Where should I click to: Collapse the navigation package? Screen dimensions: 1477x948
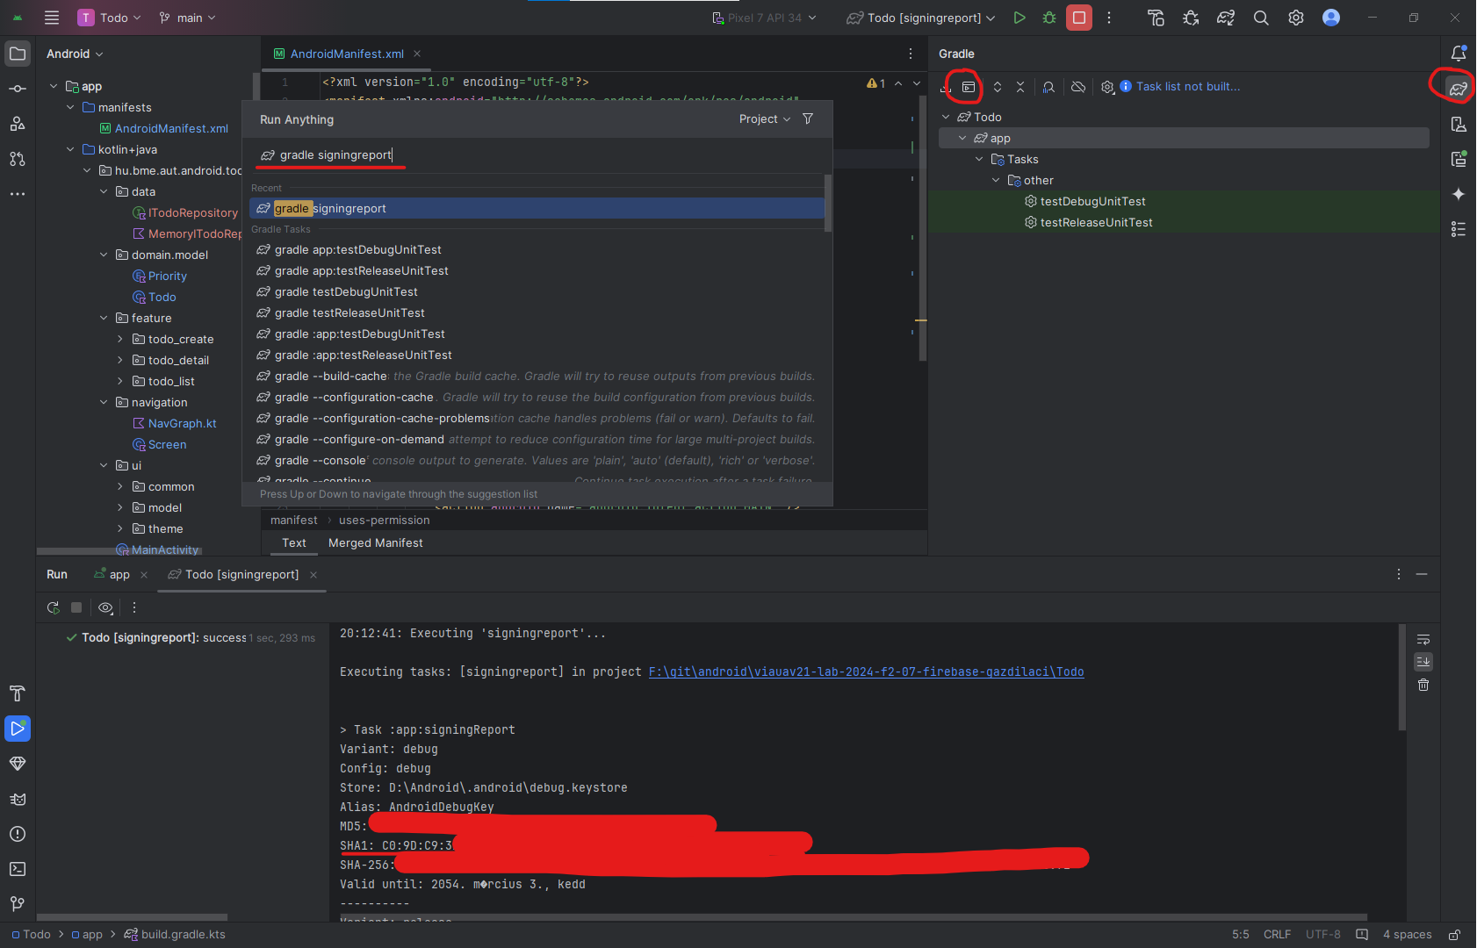(104, 402)
